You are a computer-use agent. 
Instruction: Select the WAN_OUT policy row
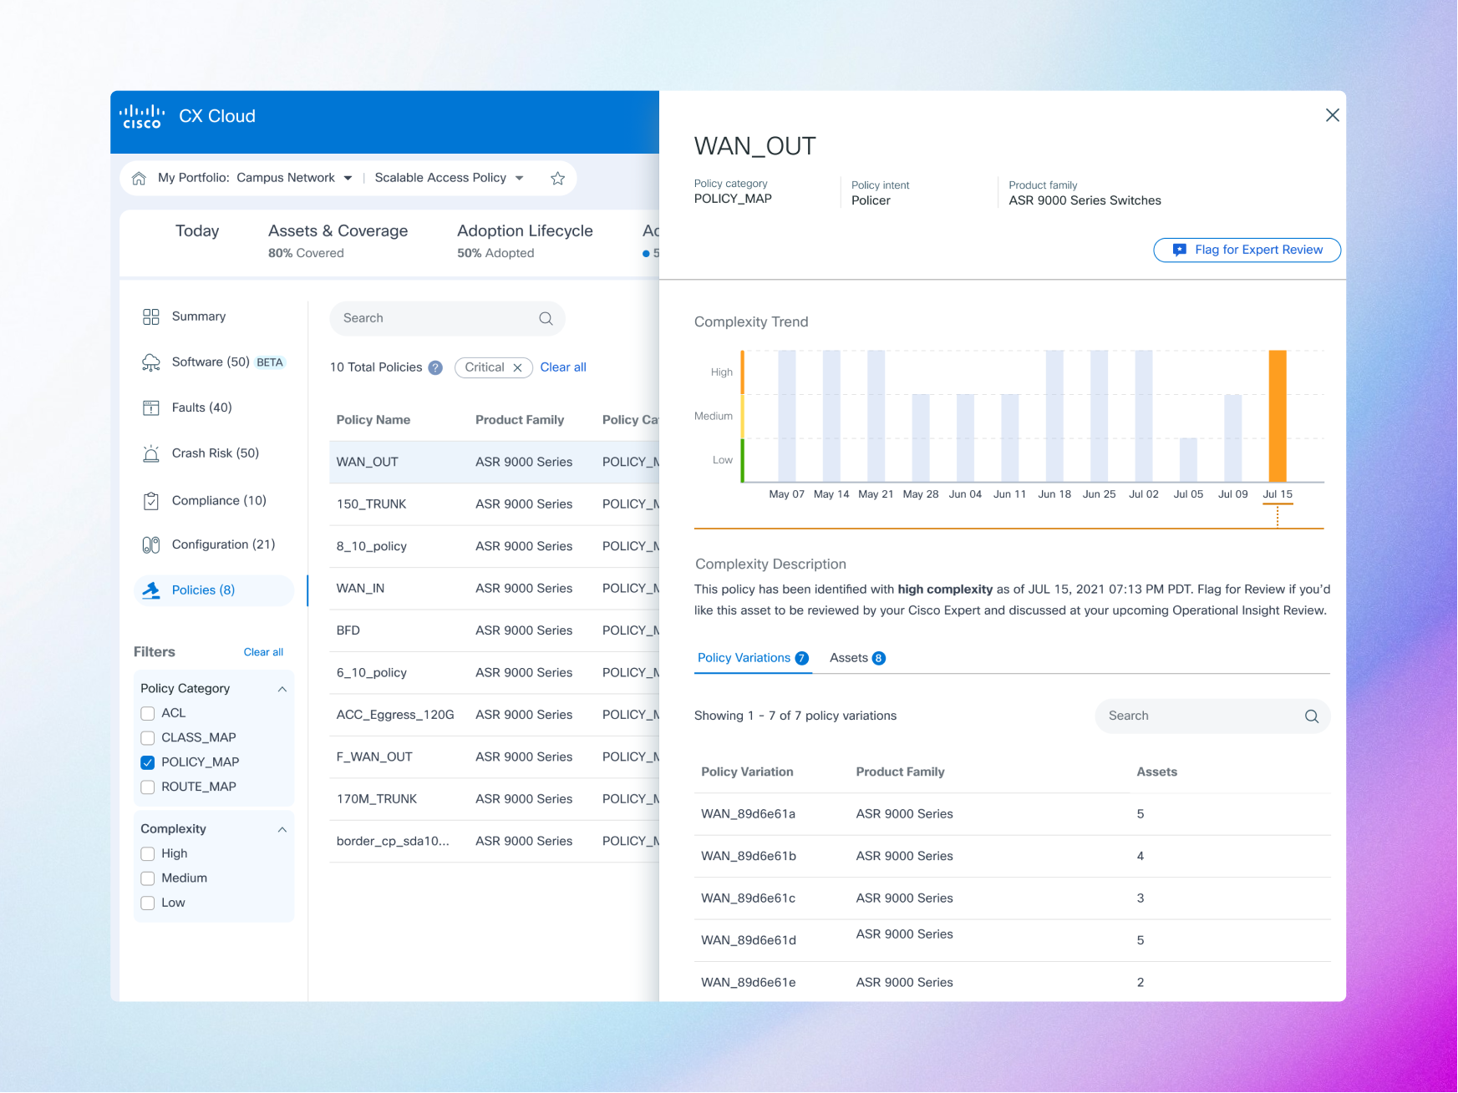(x=494, y=463)
